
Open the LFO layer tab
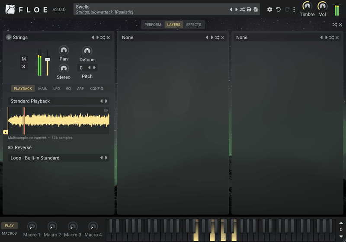click(x=57, y=89)
